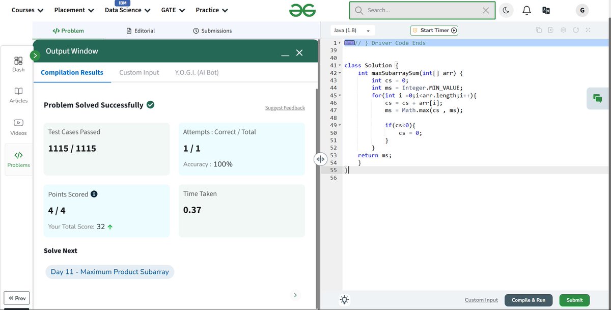Click 'int ms = Integer.MIN_VALUE;' code line
The image size is (611, 310).
417,88
